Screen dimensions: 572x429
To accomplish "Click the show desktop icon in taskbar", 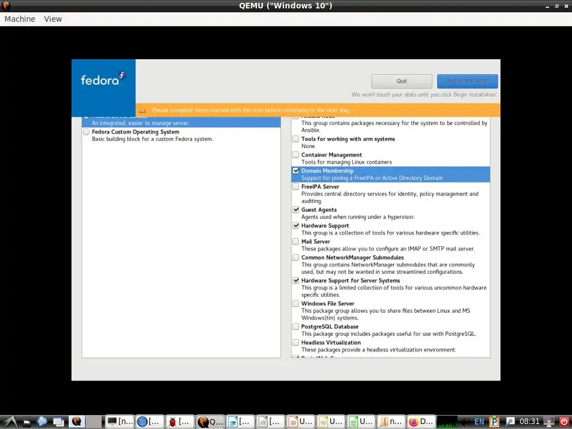I will tap(27, 422).
